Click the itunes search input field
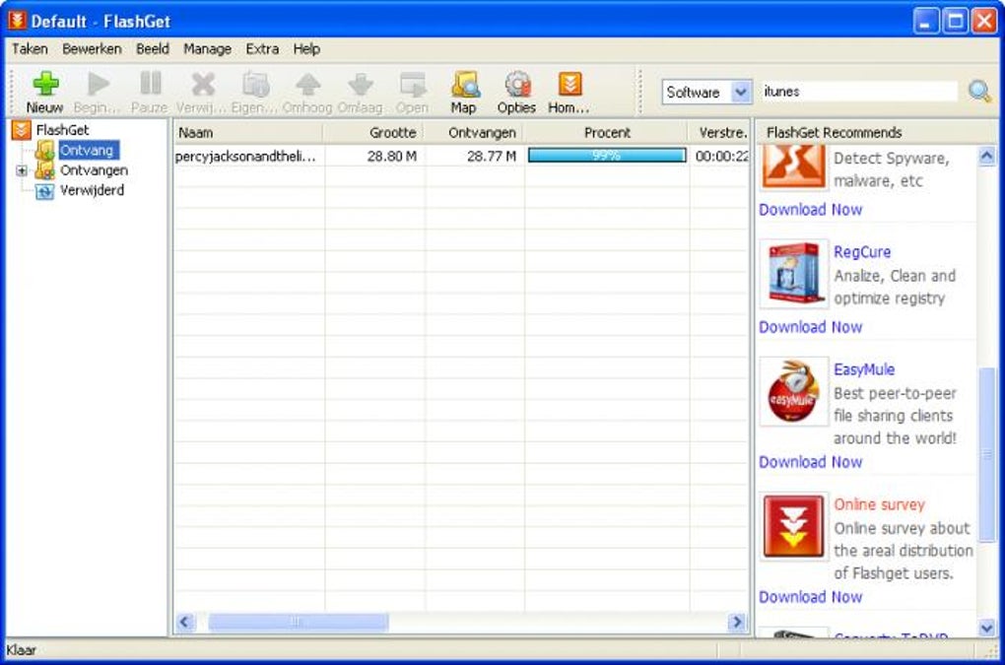Screen dimensions: 1005x665 click(859, 92)
